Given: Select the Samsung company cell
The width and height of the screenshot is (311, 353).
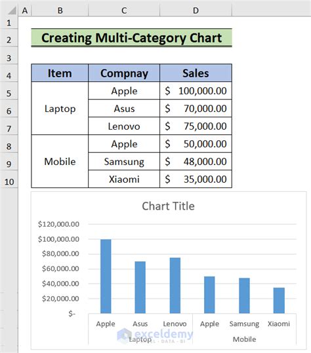Looking at the screenshot, I should [x=124, y=161].
